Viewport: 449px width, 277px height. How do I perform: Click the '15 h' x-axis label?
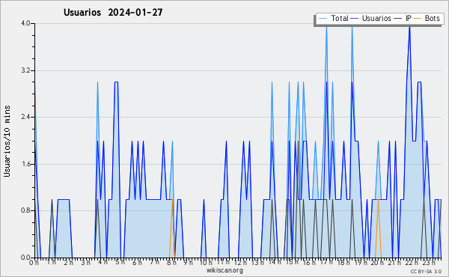(292, 262)
